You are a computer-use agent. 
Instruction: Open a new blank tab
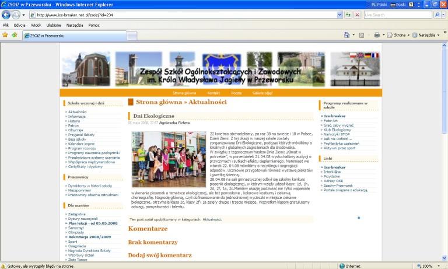132,36
